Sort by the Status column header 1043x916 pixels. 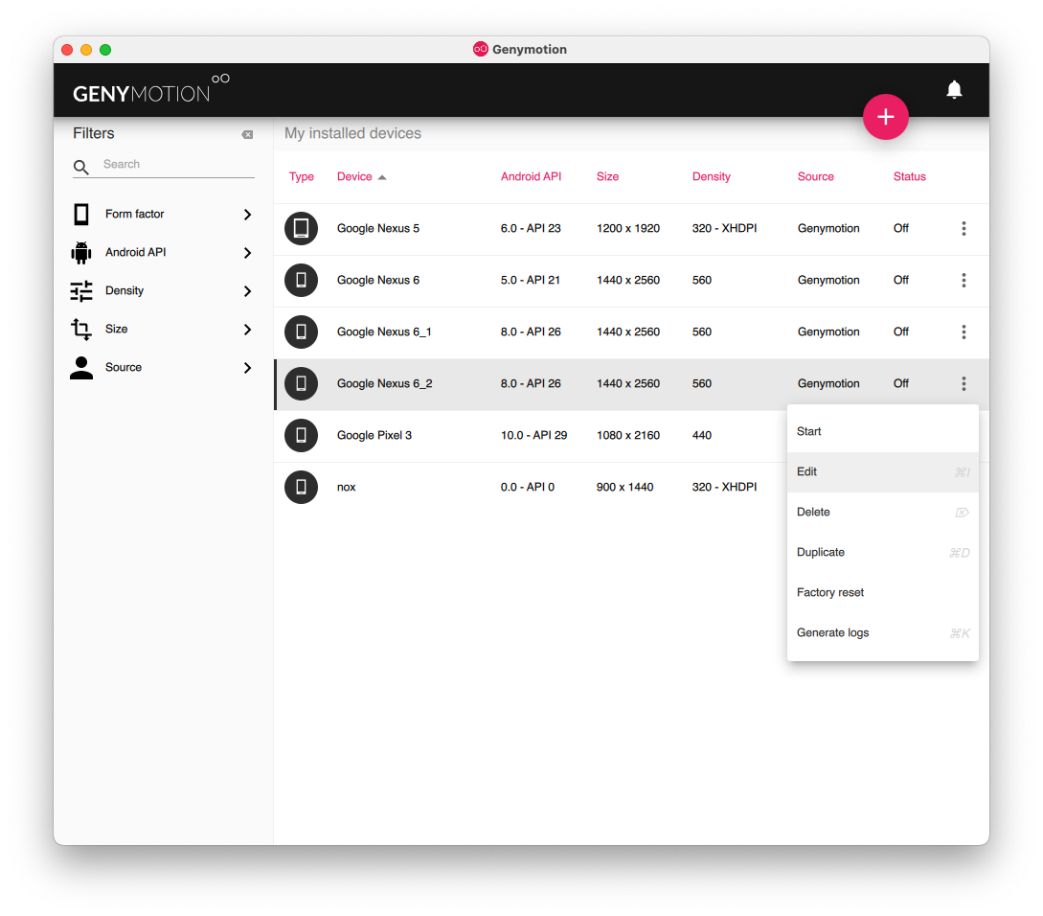[909, 176]
